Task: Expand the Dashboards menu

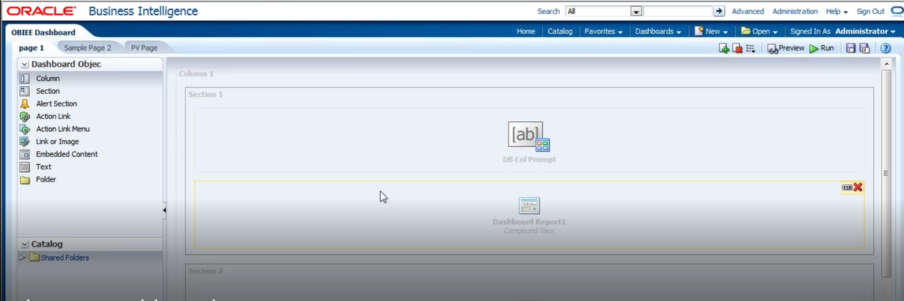Action: [657, 32]
